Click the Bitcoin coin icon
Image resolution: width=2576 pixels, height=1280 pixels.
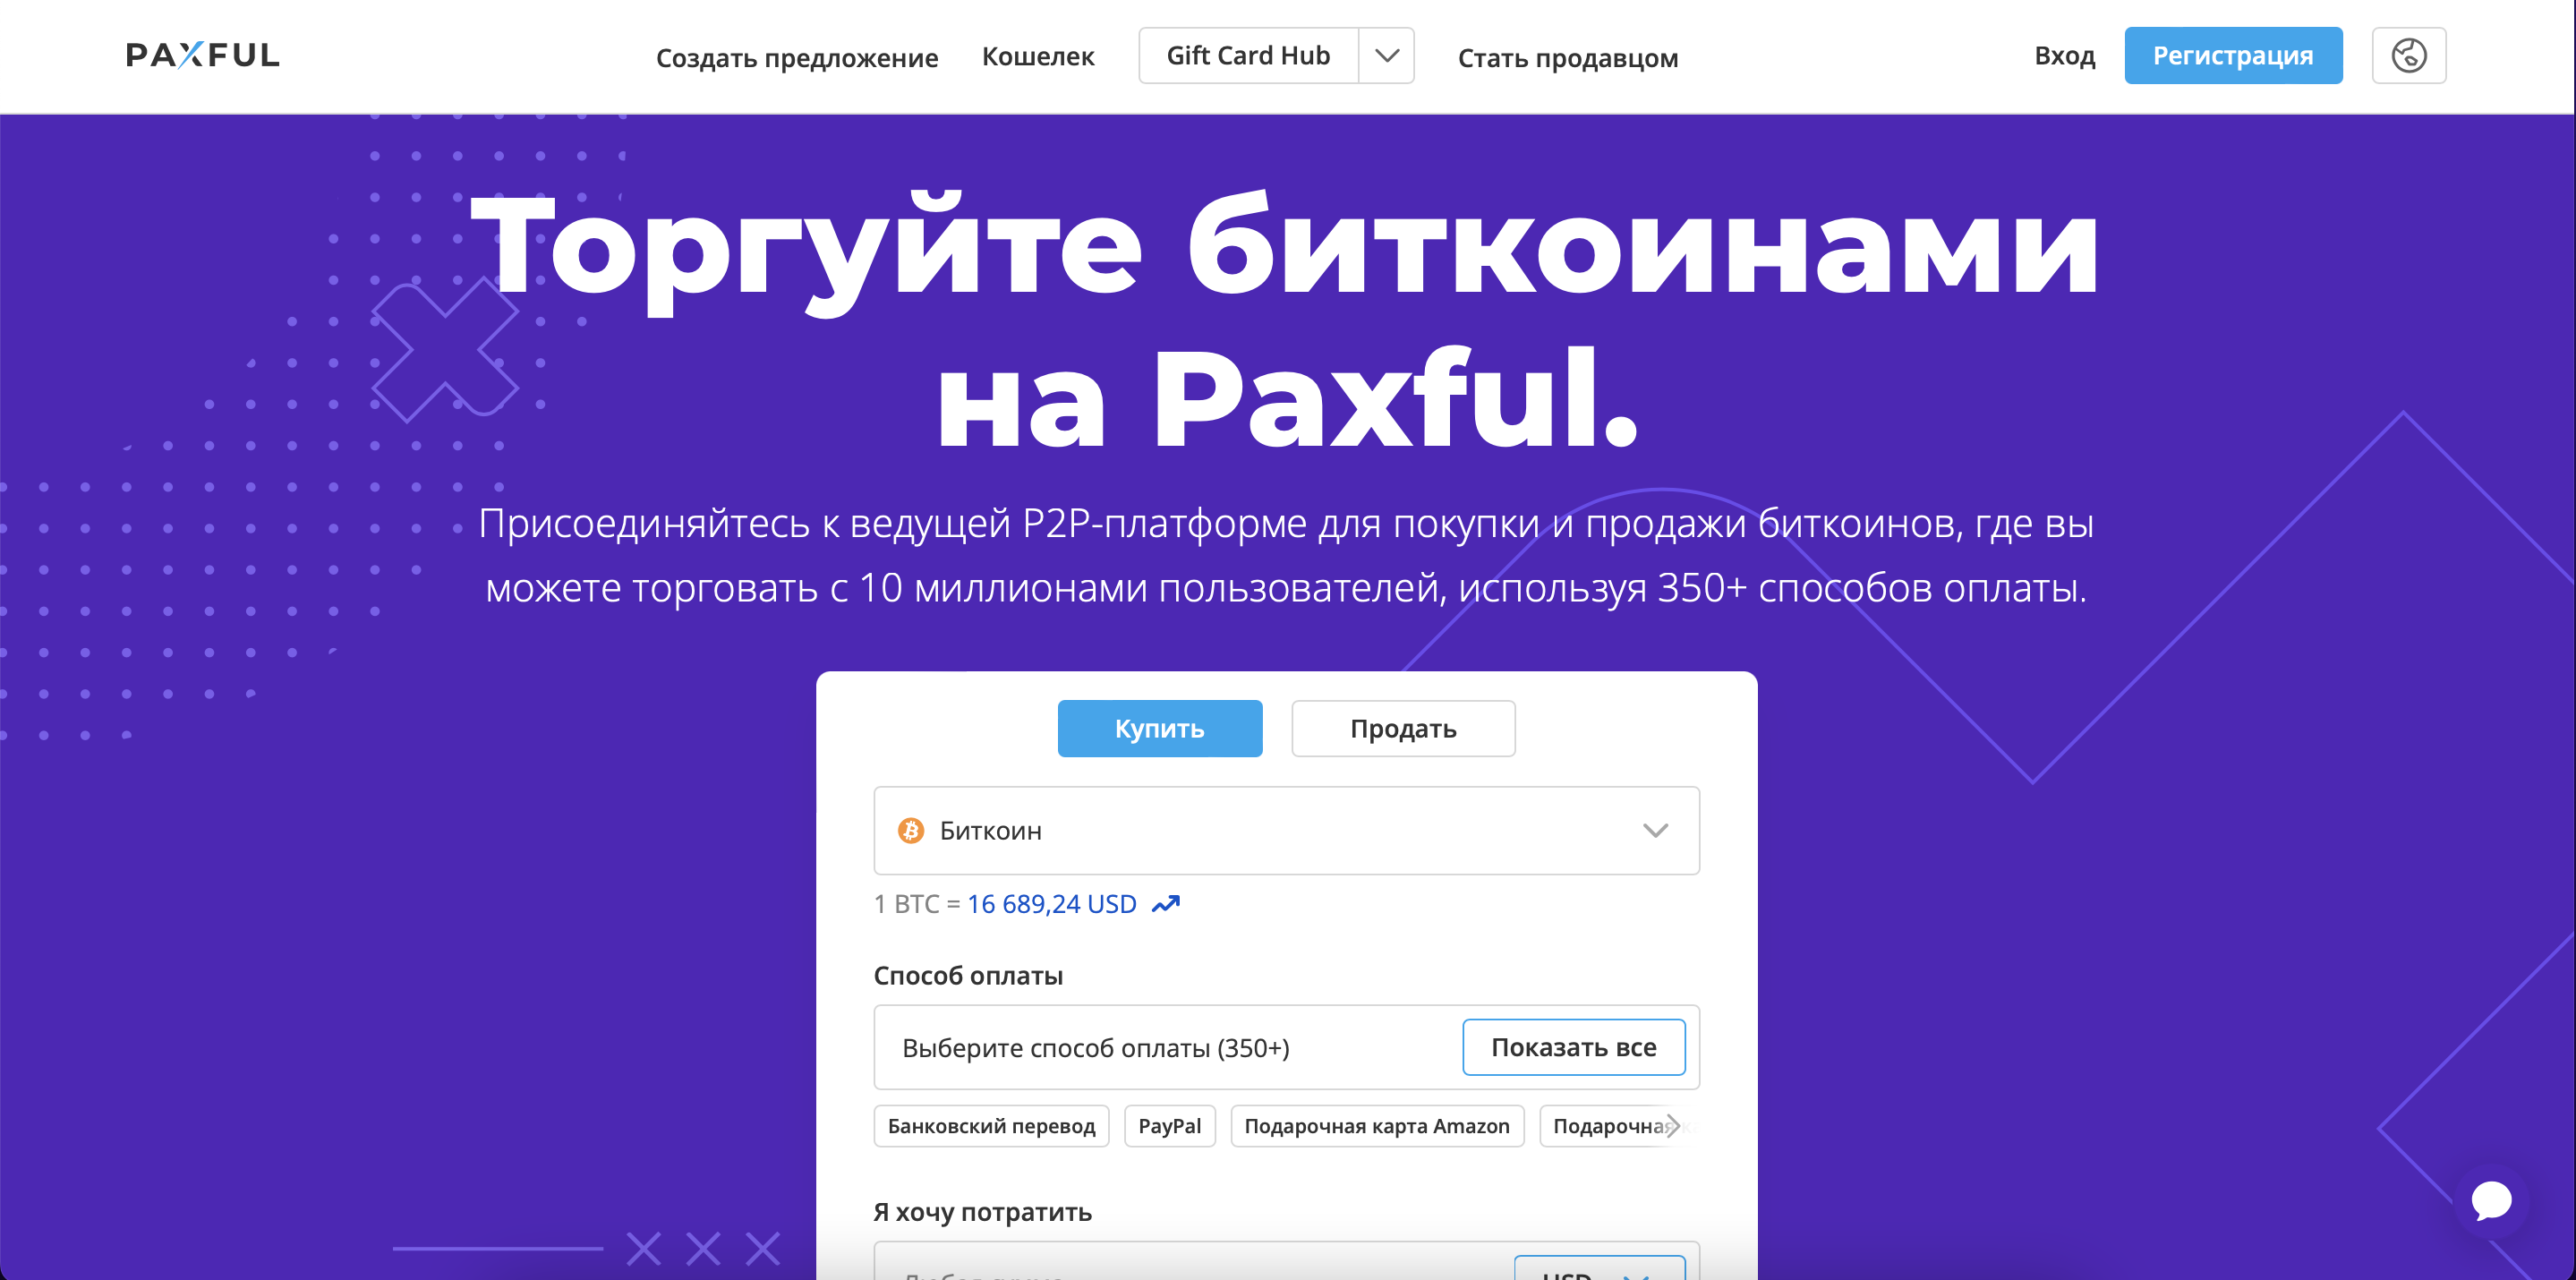(x=910, y=831)
